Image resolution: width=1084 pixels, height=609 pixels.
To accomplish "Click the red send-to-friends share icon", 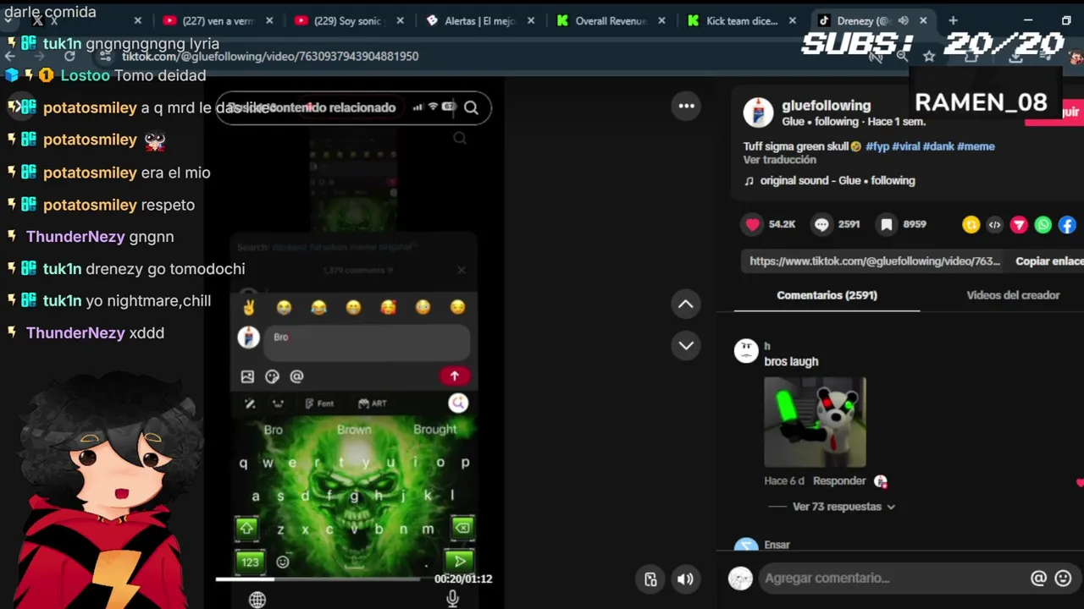I will [1019, 224].
